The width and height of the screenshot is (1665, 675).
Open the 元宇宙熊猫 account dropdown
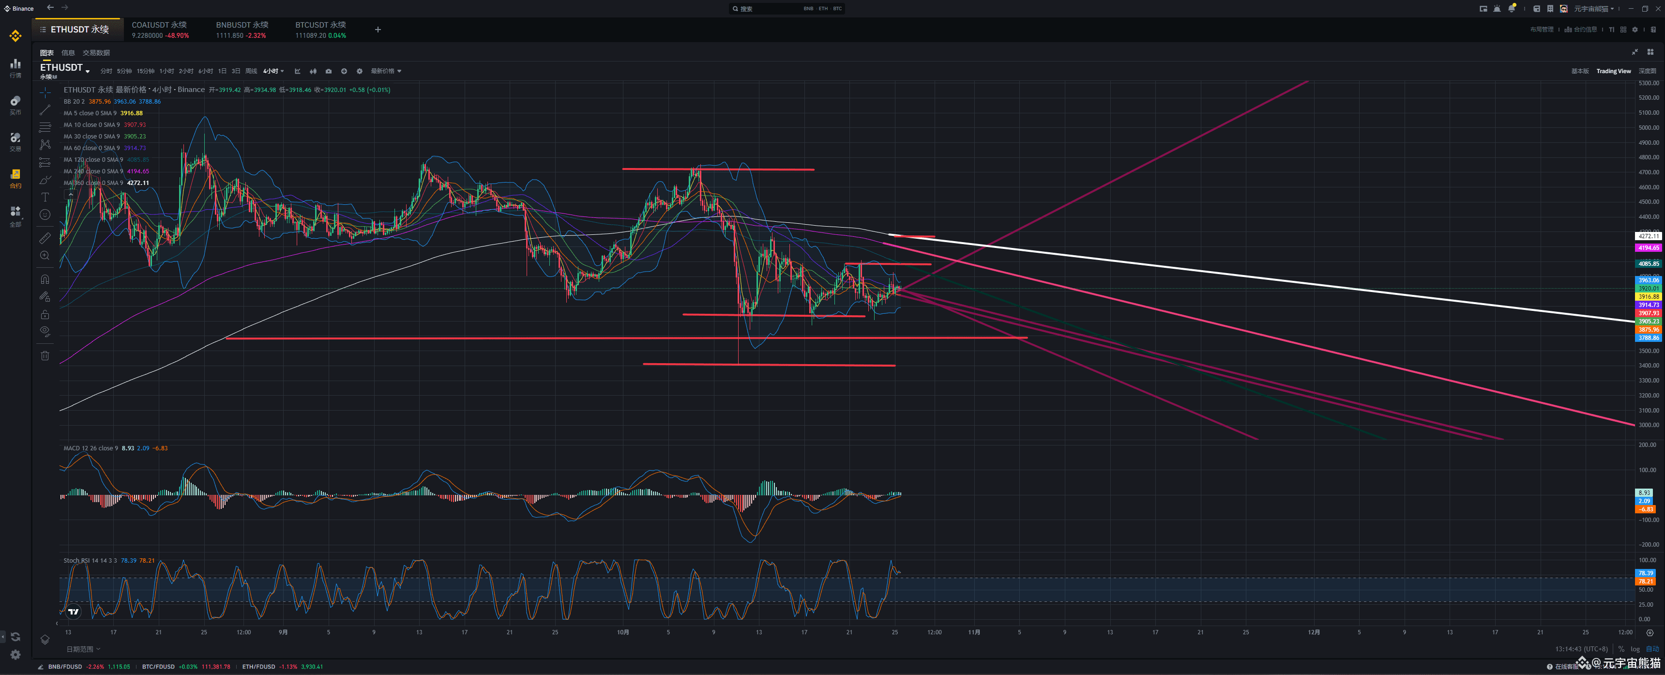coord(1593,8)
